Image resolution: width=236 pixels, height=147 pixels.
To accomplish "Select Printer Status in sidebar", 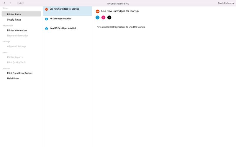I will (21, 14).
